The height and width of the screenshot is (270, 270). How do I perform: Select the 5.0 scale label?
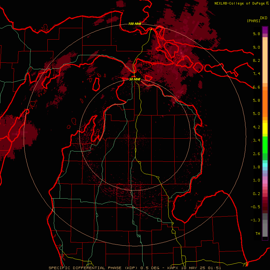coord(256,114)
